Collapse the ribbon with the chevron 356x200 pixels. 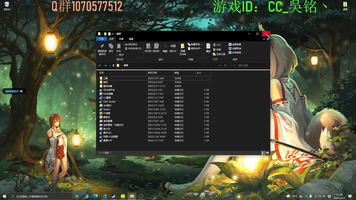point(264,39)
